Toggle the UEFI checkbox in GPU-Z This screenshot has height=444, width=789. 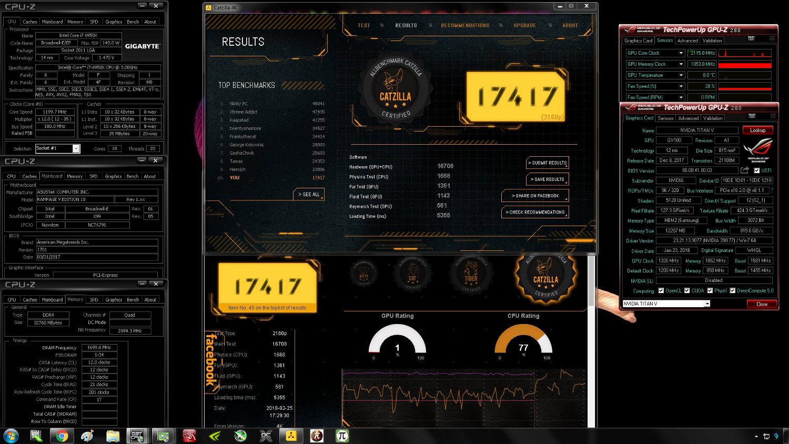coord(756,170)
